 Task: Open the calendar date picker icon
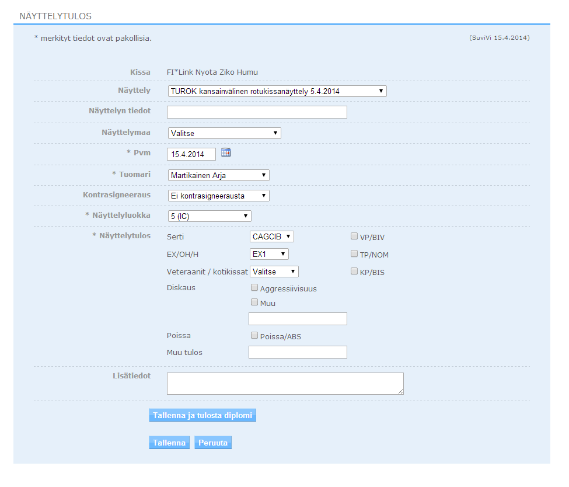[226, 152]
